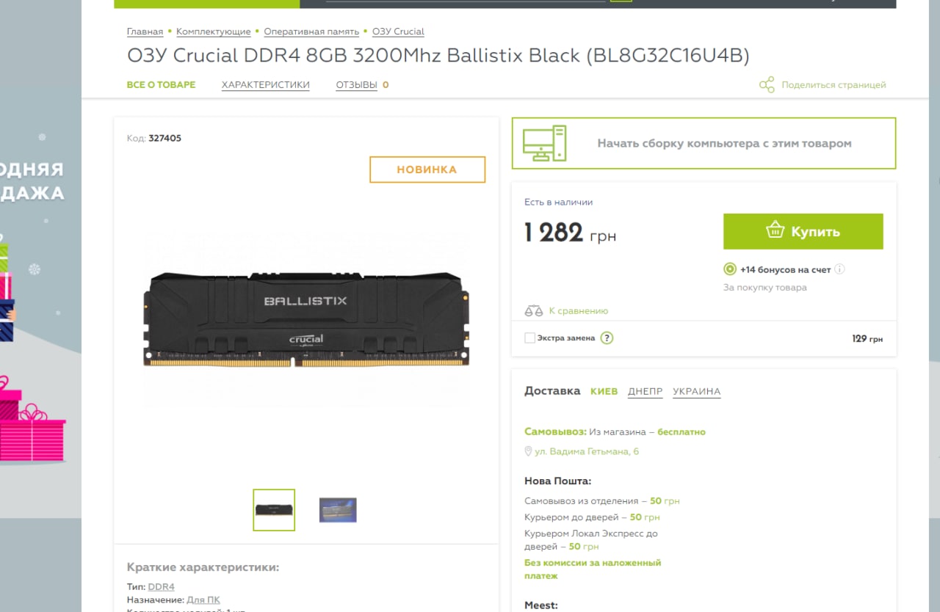
Task: Open Оперативная память breadcrumb link
Action: 311,32
